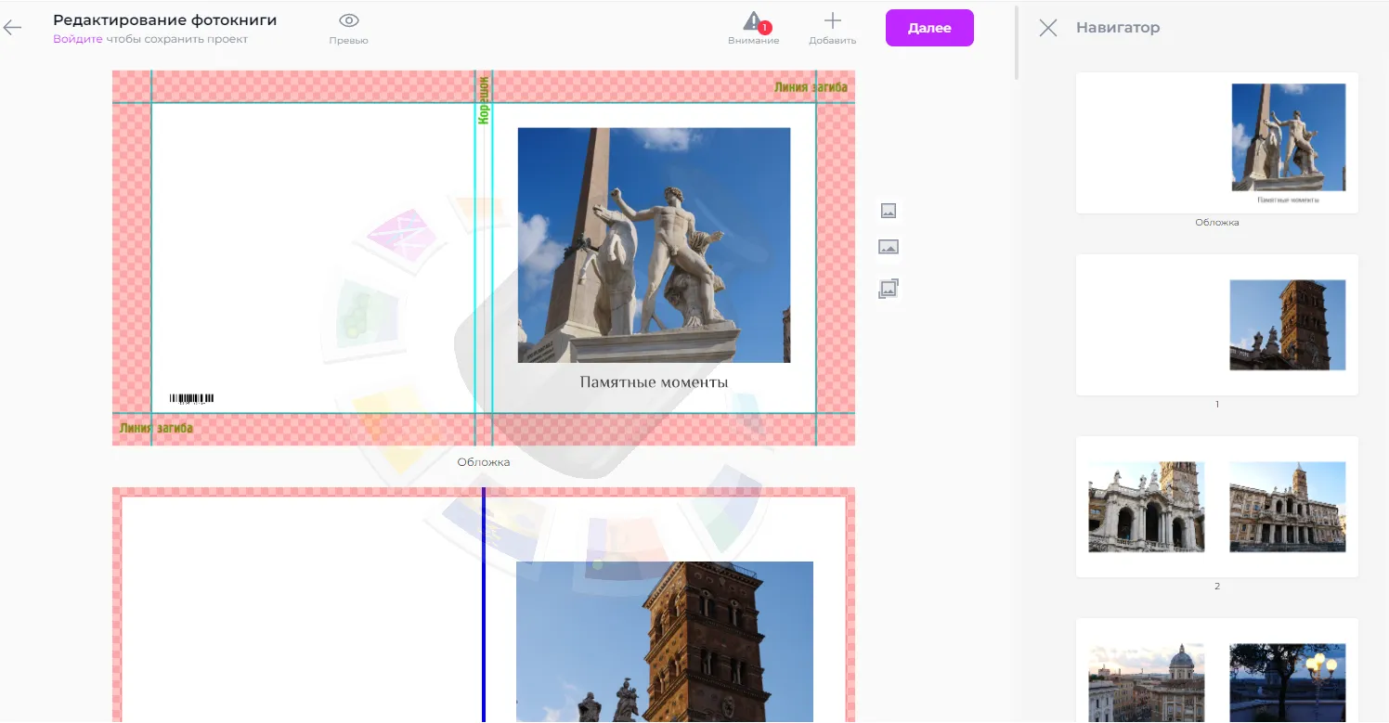Check warnings with the Внимание alert icon

[x=753, y=20]
